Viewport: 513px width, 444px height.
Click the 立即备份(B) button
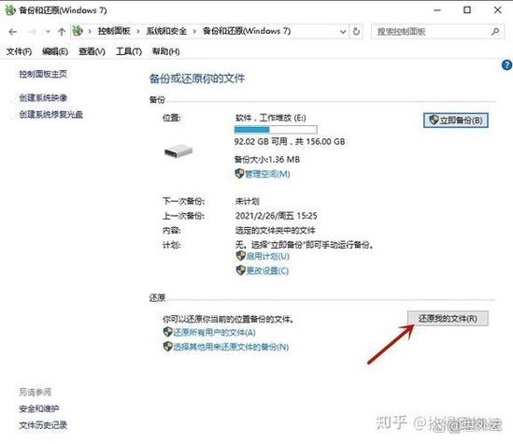456,120
